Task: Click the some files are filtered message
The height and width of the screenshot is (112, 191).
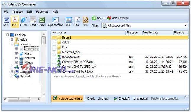Action: [x=87, y=76]
